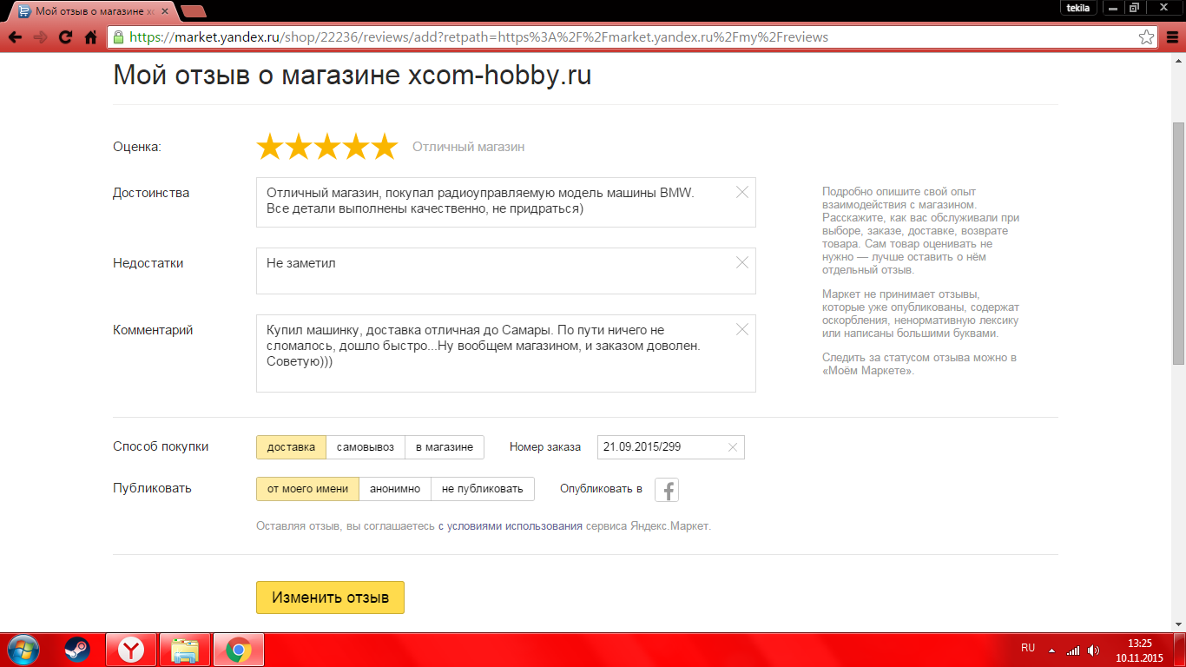This screenshot has width=1186, height=667.
Task: Click into the Достоинства text area
Action: coord(506,202)
